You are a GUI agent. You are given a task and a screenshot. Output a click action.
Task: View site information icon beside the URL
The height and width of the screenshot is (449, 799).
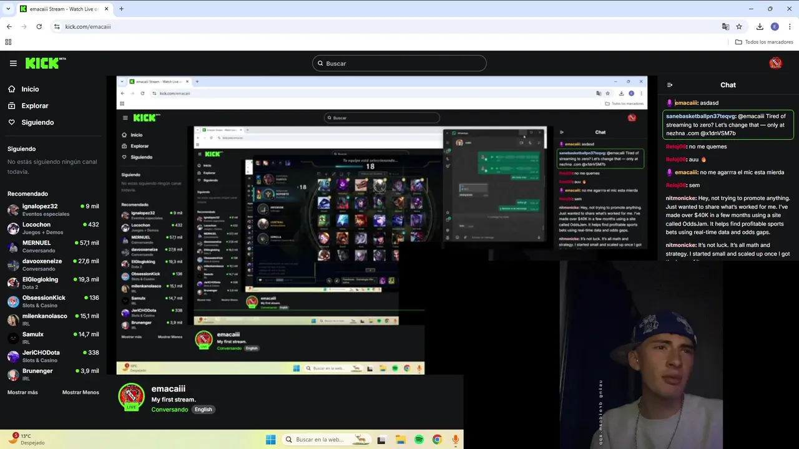pos(57,27)
